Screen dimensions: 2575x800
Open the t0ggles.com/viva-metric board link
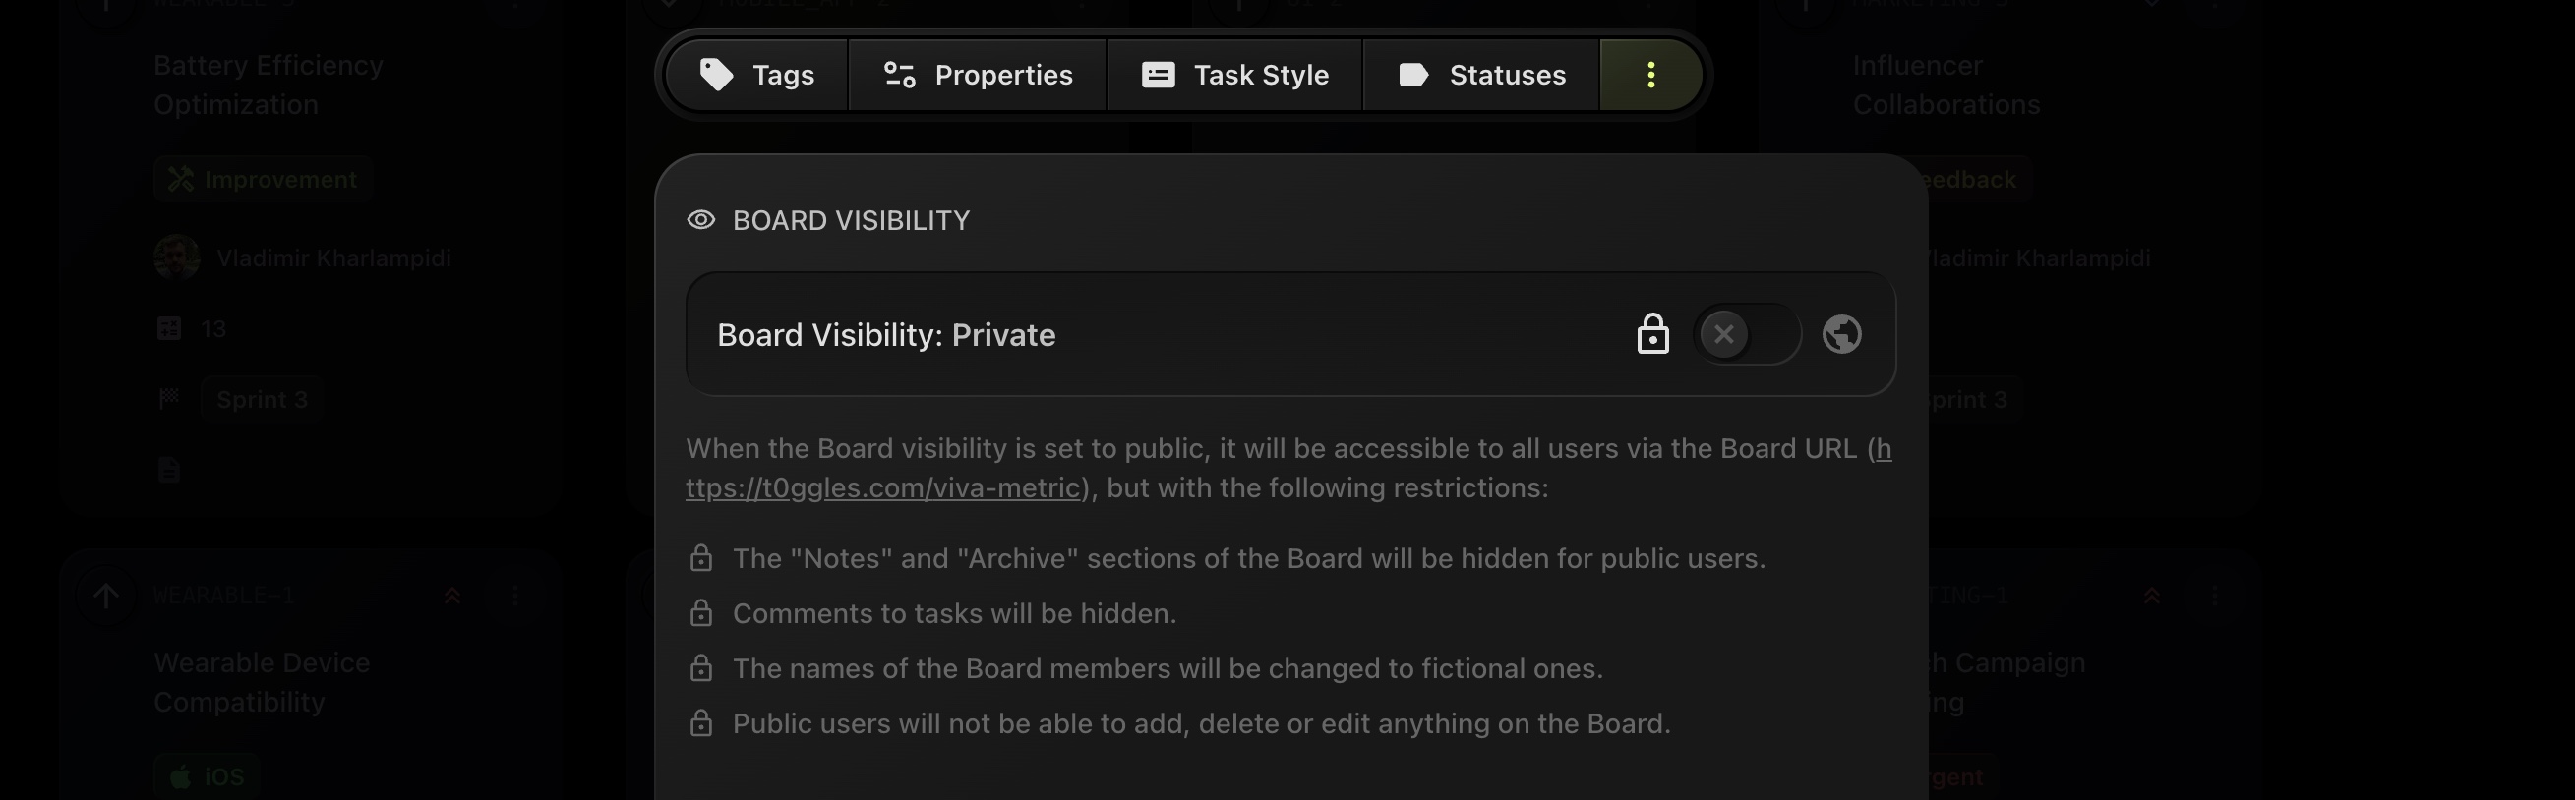(x=882, y=488)
